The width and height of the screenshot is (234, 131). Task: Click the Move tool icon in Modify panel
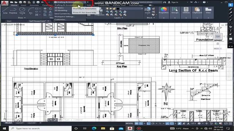click(x=45, y=9)
